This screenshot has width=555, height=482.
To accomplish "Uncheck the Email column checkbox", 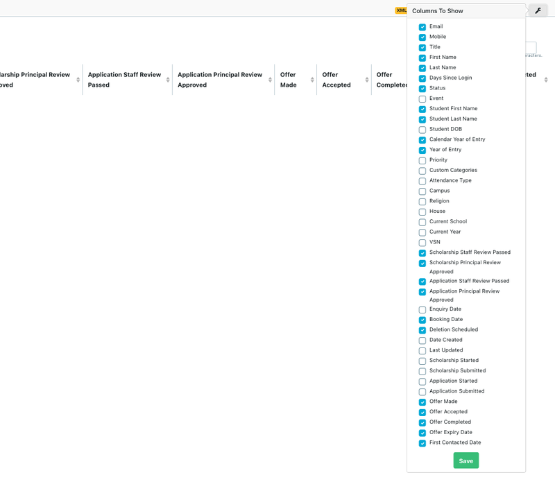I will (422, 26).
